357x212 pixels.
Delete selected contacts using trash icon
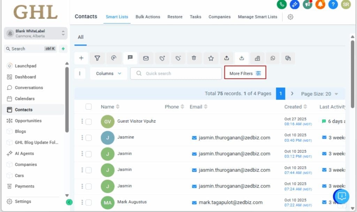pos(194,58)
